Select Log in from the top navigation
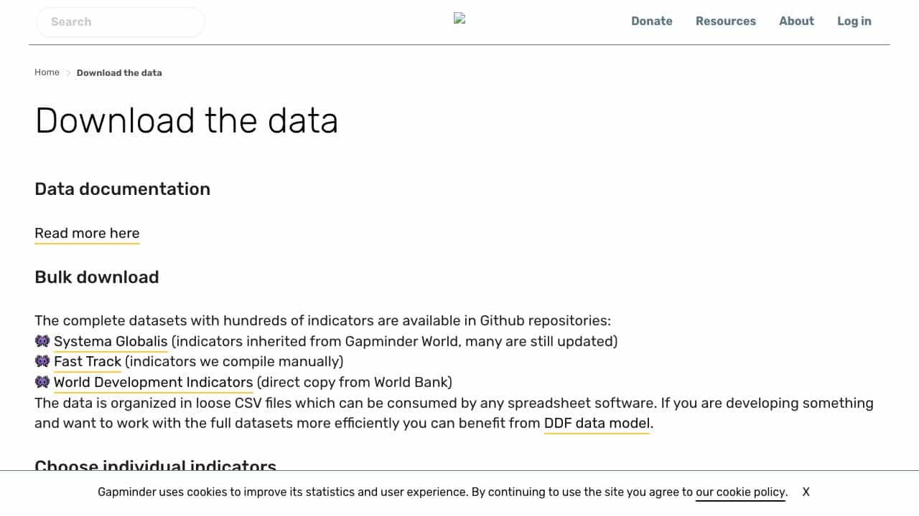 pos(854,21)
